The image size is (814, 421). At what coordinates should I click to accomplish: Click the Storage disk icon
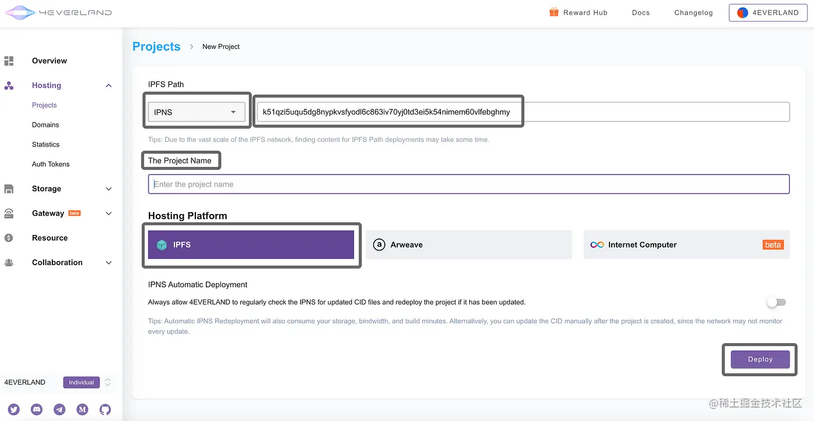pos(9,189)
